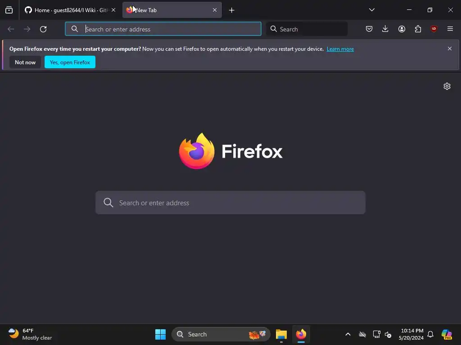
Task: Open File Explorer from taskbar
Action: (281, 334)
